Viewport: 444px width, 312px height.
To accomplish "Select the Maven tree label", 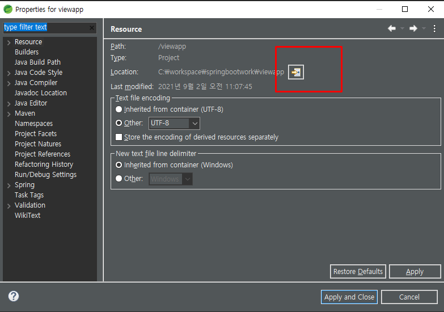I will 25,113.
